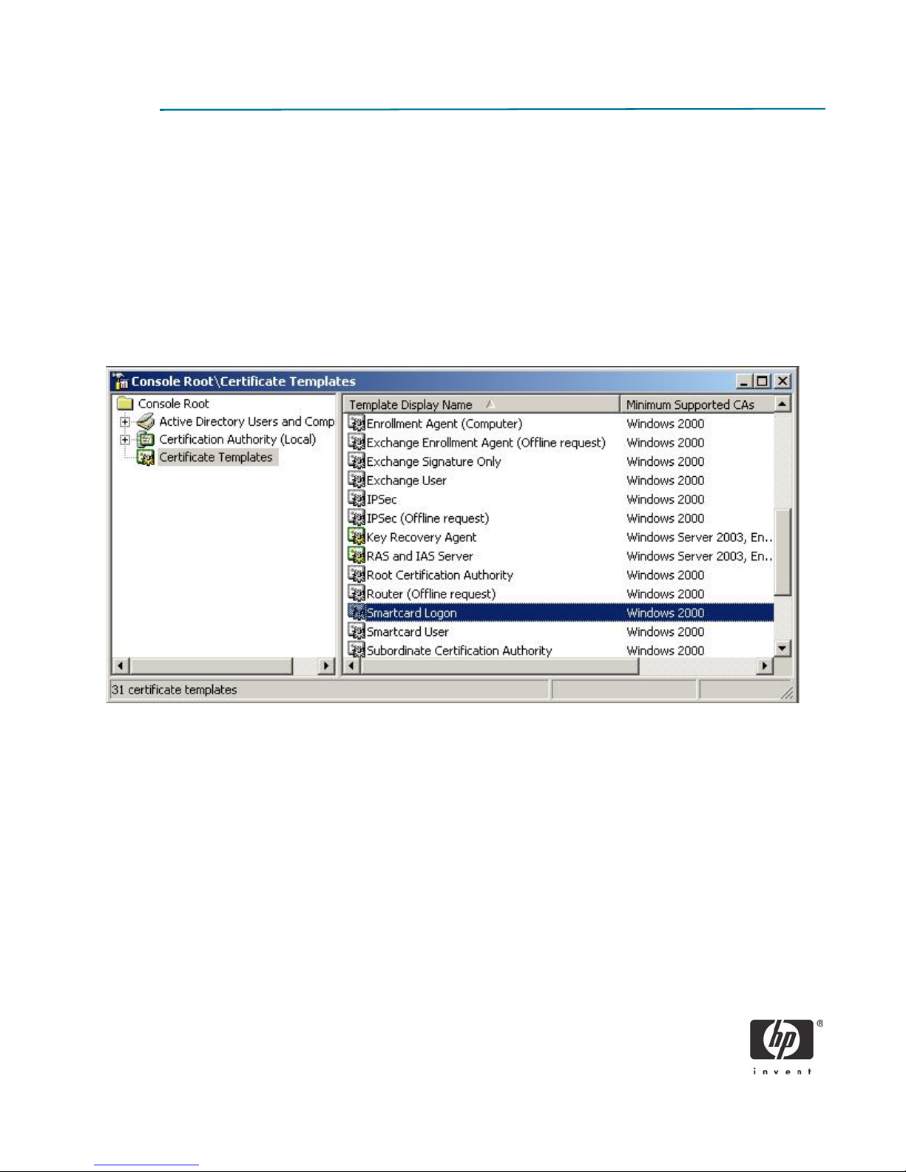Click the Root Certification Authority template icon

[x=356, y=575]
